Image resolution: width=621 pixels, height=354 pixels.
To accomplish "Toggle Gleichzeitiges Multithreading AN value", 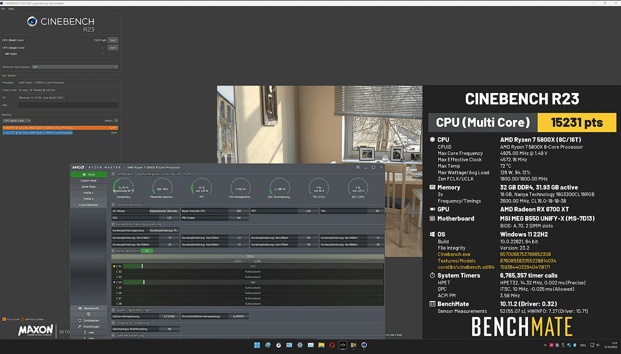I will tap(169, 329).
